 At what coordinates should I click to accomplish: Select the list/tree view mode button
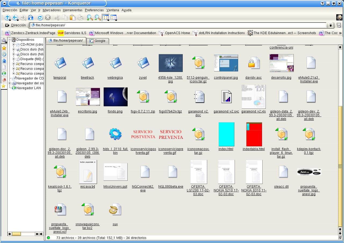coord(113,18)
